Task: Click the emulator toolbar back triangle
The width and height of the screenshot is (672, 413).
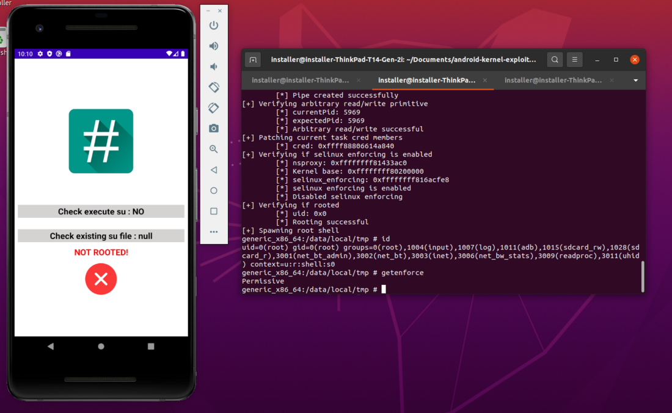Action: 214,170
